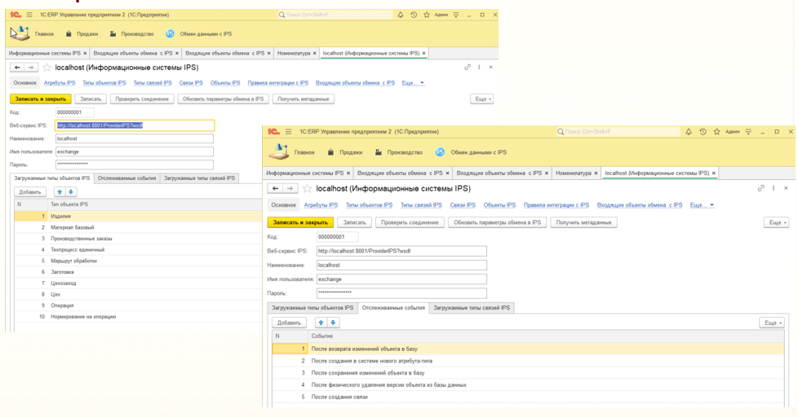Viewport: 798px width, 417px height.
Task: Open the Еще dropdown beside Получить метаданные in front window
Action: point(776,222)
